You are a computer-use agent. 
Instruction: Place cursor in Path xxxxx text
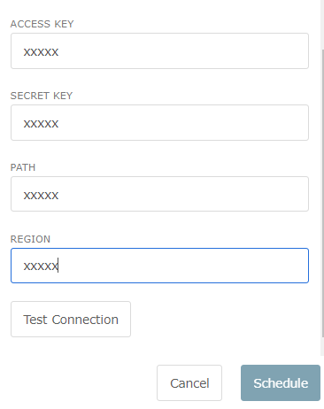click(x=41, y=196)
